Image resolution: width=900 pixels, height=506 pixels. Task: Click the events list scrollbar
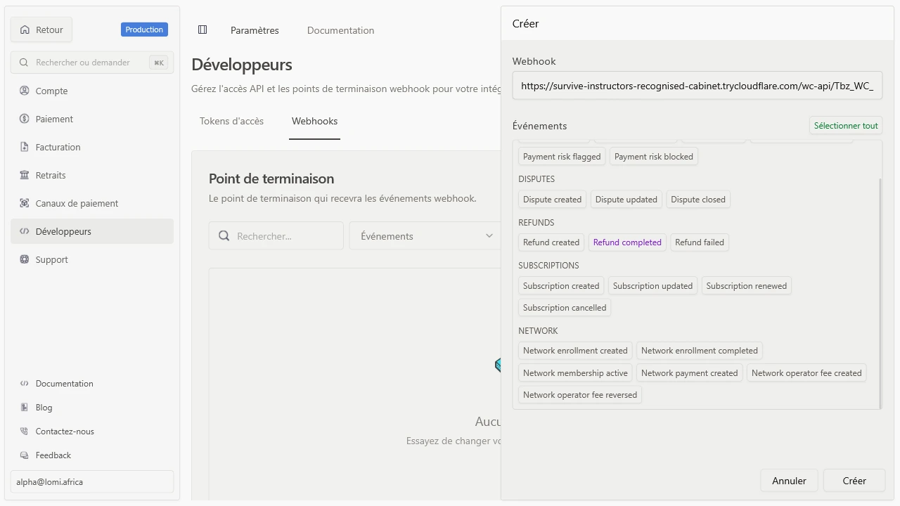pos(881,293)
